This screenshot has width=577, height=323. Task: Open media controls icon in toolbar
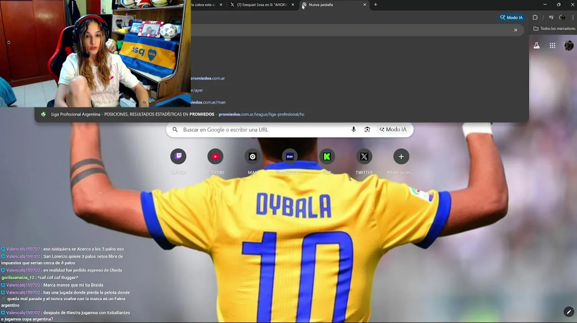(x=551, y=17)
